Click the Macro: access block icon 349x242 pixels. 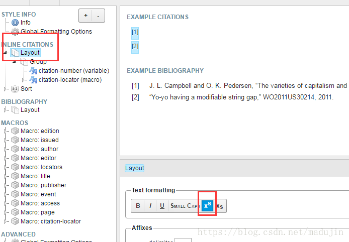click(x=15, y=203)
